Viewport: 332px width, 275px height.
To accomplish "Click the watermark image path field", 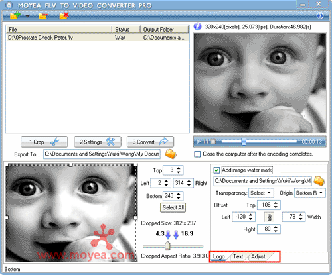I will point(263,181).
